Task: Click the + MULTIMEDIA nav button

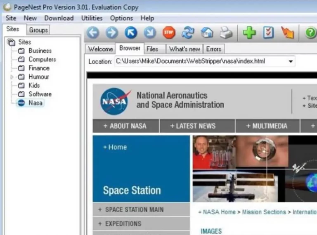Action: [x=267, y=126]
